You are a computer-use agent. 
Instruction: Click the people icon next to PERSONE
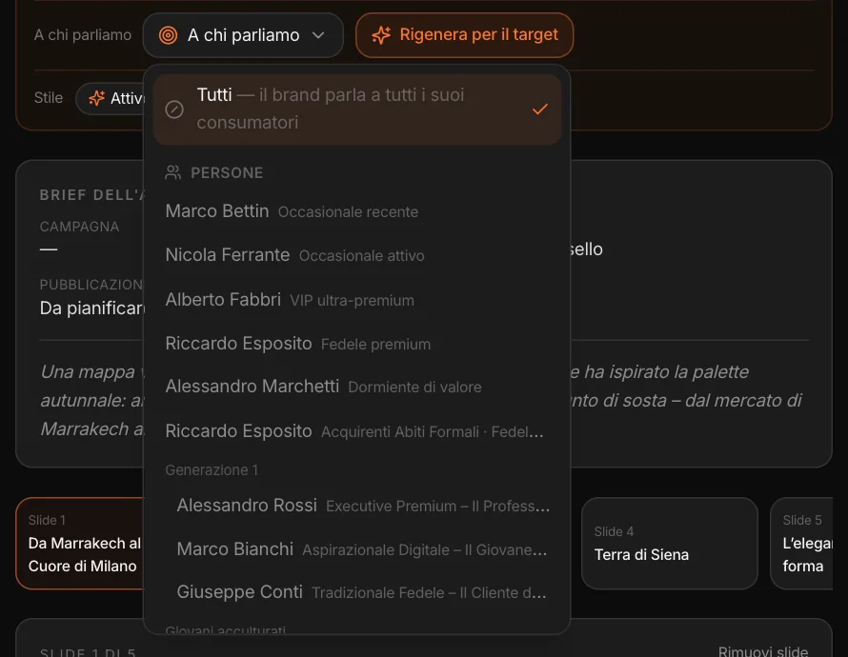pyautogui.click(x=173, y=172)
